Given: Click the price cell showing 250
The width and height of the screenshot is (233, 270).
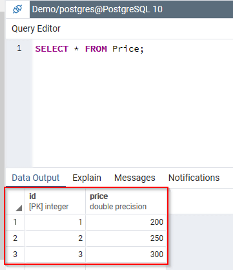Looking at the screenshot, I should coord(126,238).
